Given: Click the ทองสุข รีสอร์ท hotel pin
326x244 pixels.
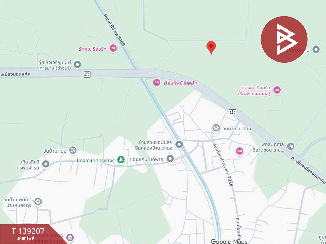Looking at the screenshot, I should pos(277,90).
